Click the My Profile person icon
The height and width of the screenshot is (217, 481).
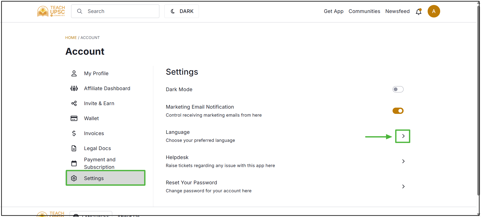coord(74,73)
